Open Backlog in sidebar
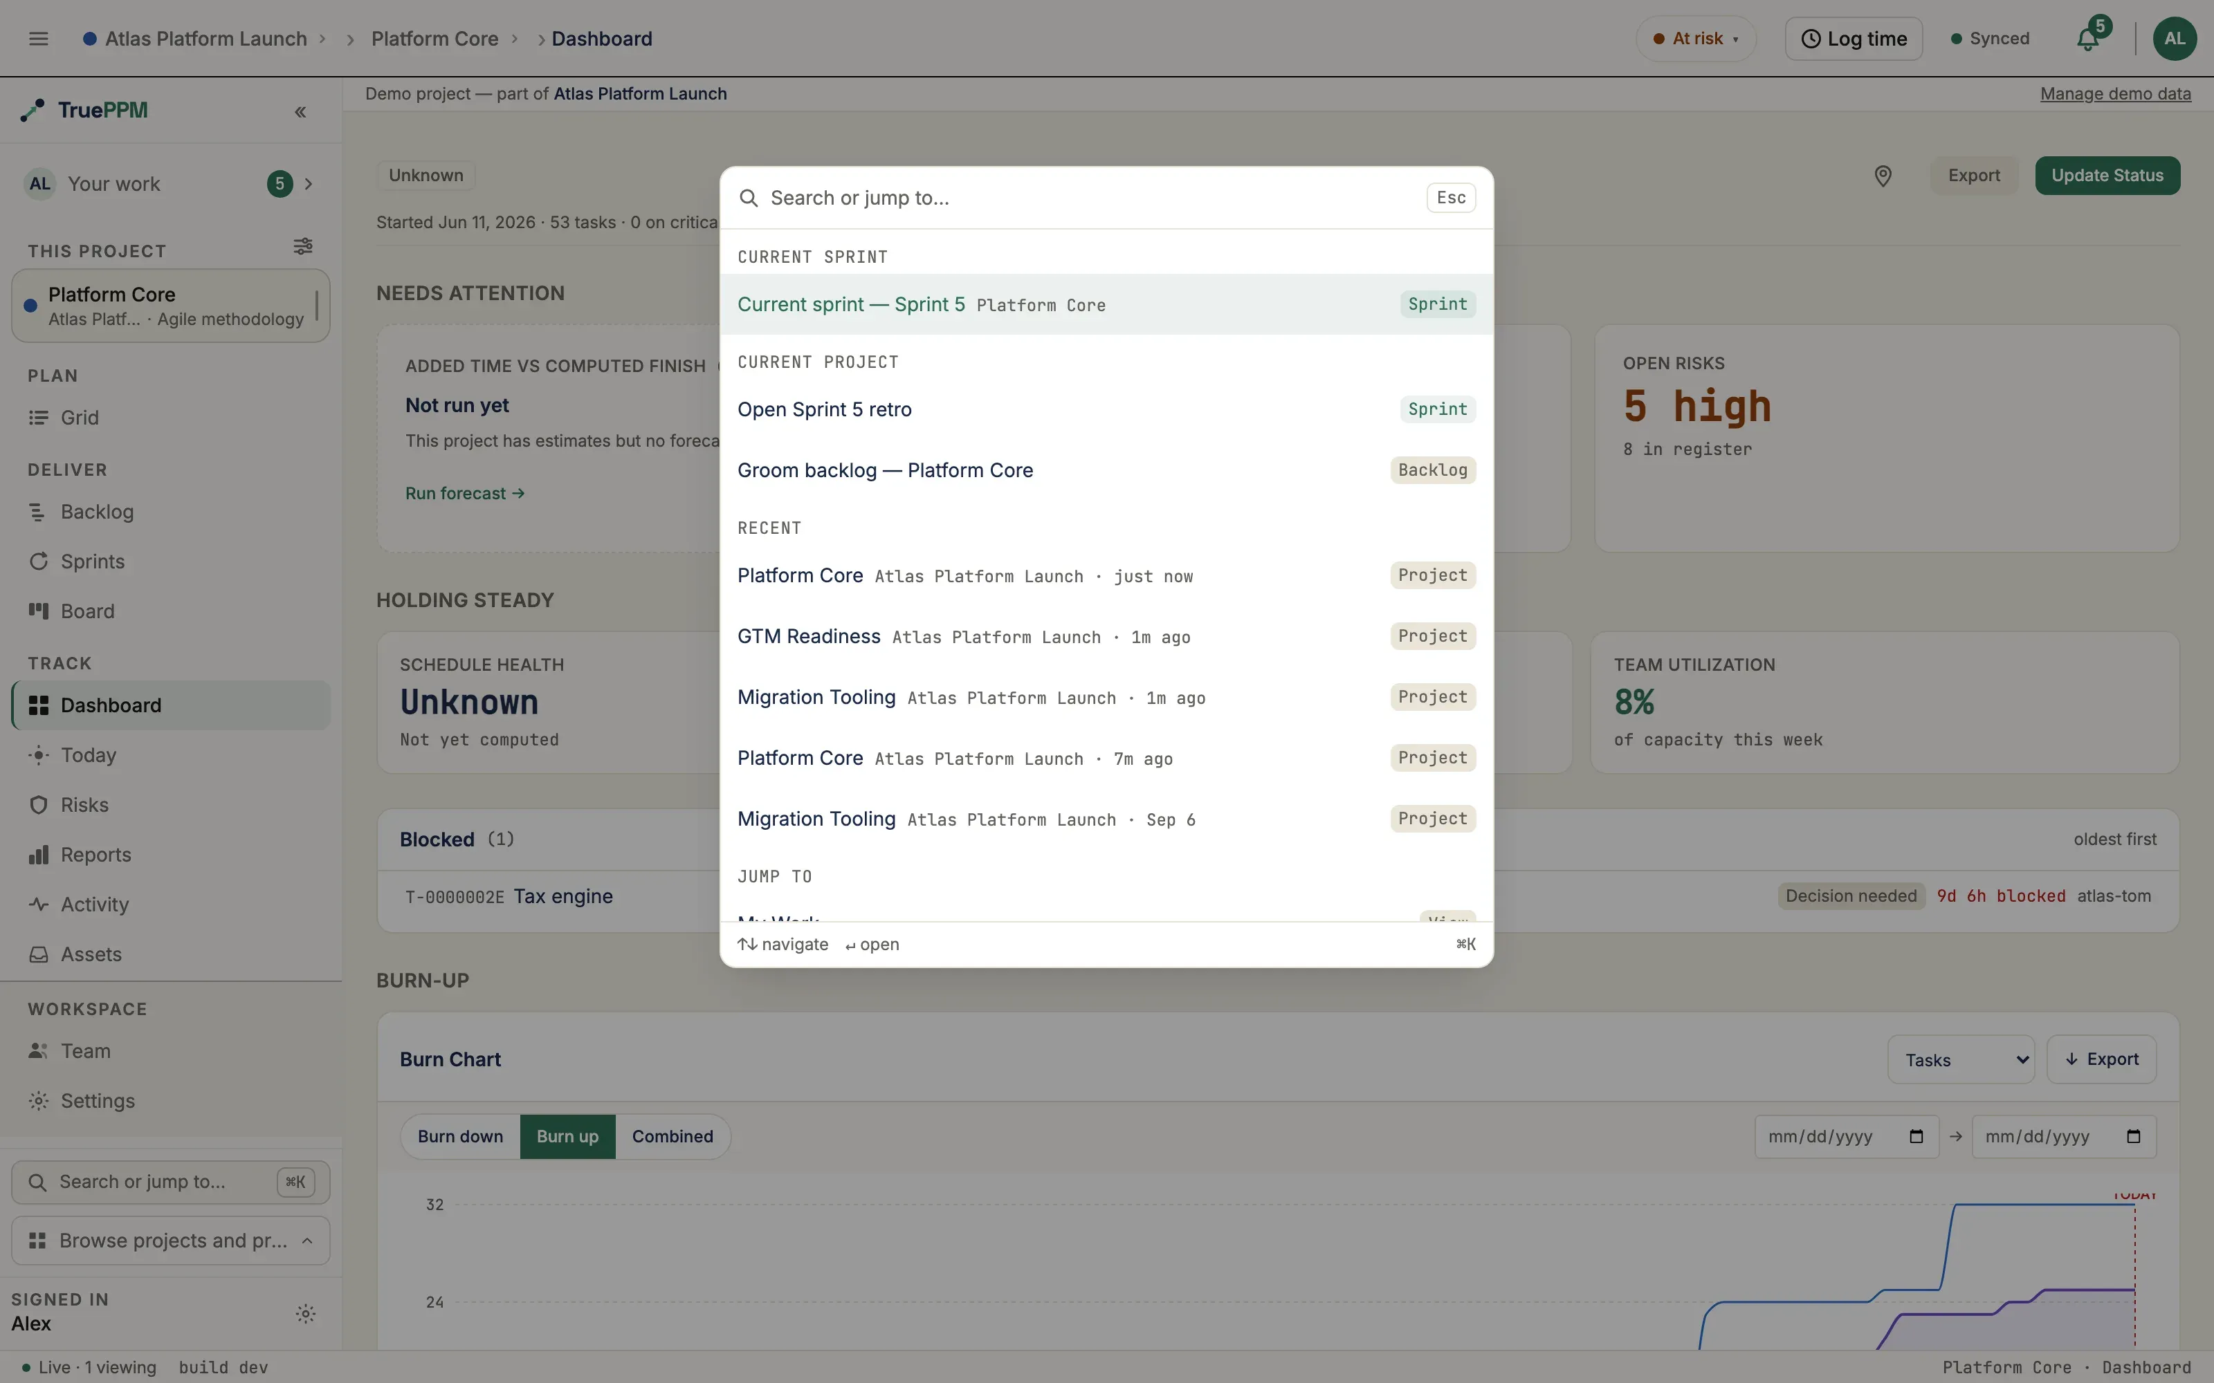Image resolution: width=2214 pixels, height=1383 pixels. [x=171, y=512]
